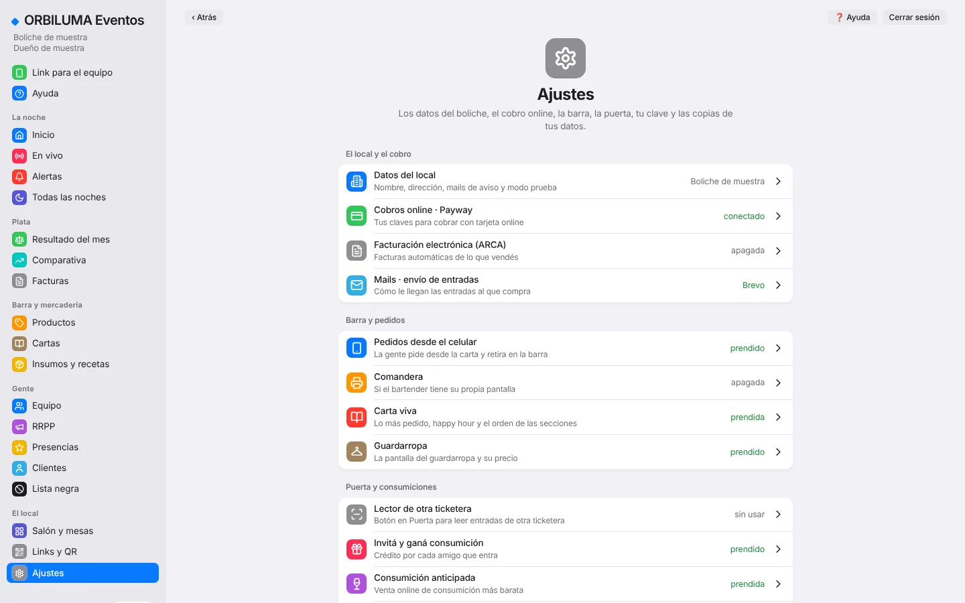Select the active Ajustes sidebar item
The image size is (965, 603).
coord(82,573)
